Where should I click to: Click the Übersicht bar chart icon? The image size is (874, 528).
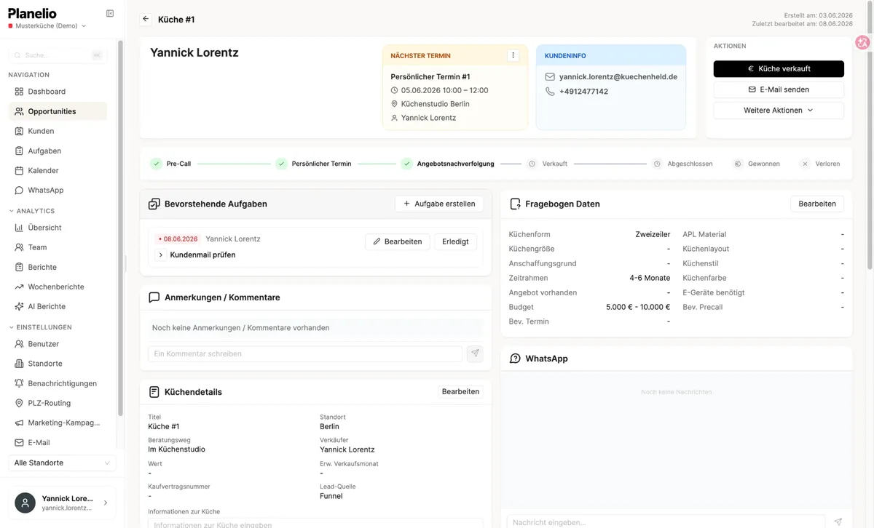coord(19,228)
